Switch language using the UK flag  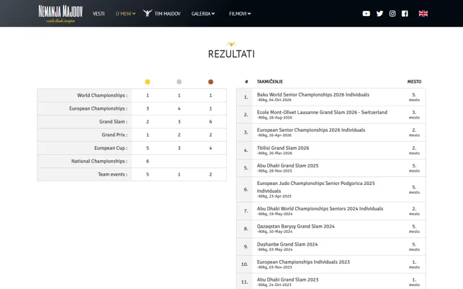[x=423, y=13]
